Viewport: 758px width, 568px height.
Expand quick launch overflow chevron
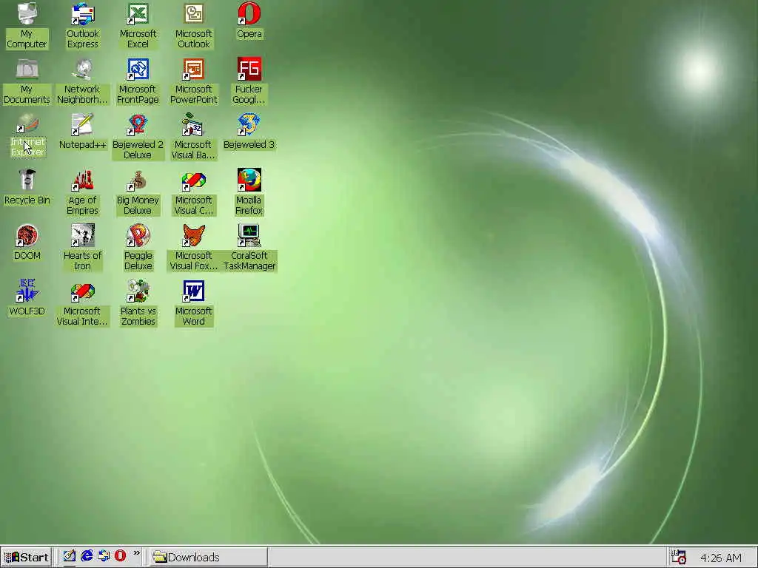tap(137, 553)
